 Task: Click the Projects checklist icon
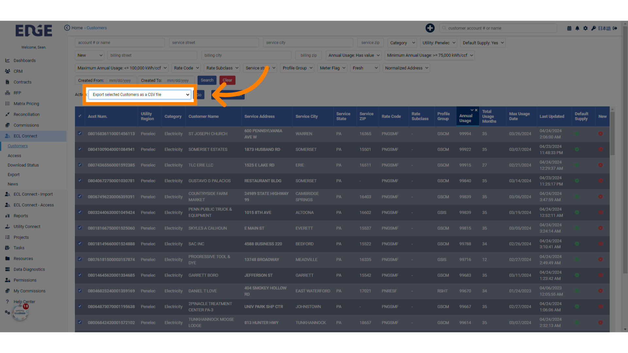pos(8,237)
